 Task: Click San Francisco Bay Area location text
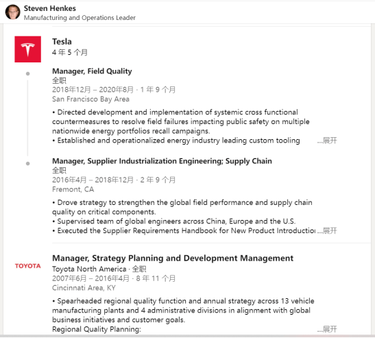[90, 99]
